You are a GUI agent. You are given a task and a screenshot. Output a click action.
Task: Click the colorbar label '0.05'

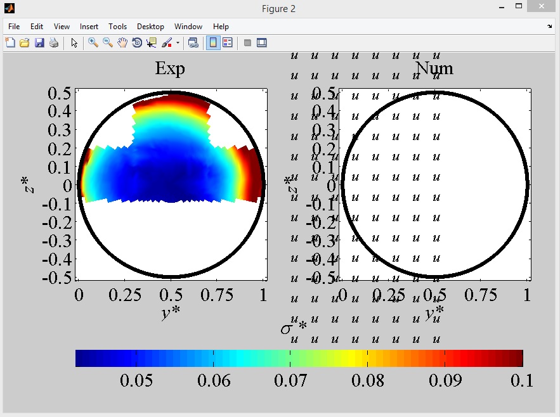(x=136, y=381)
